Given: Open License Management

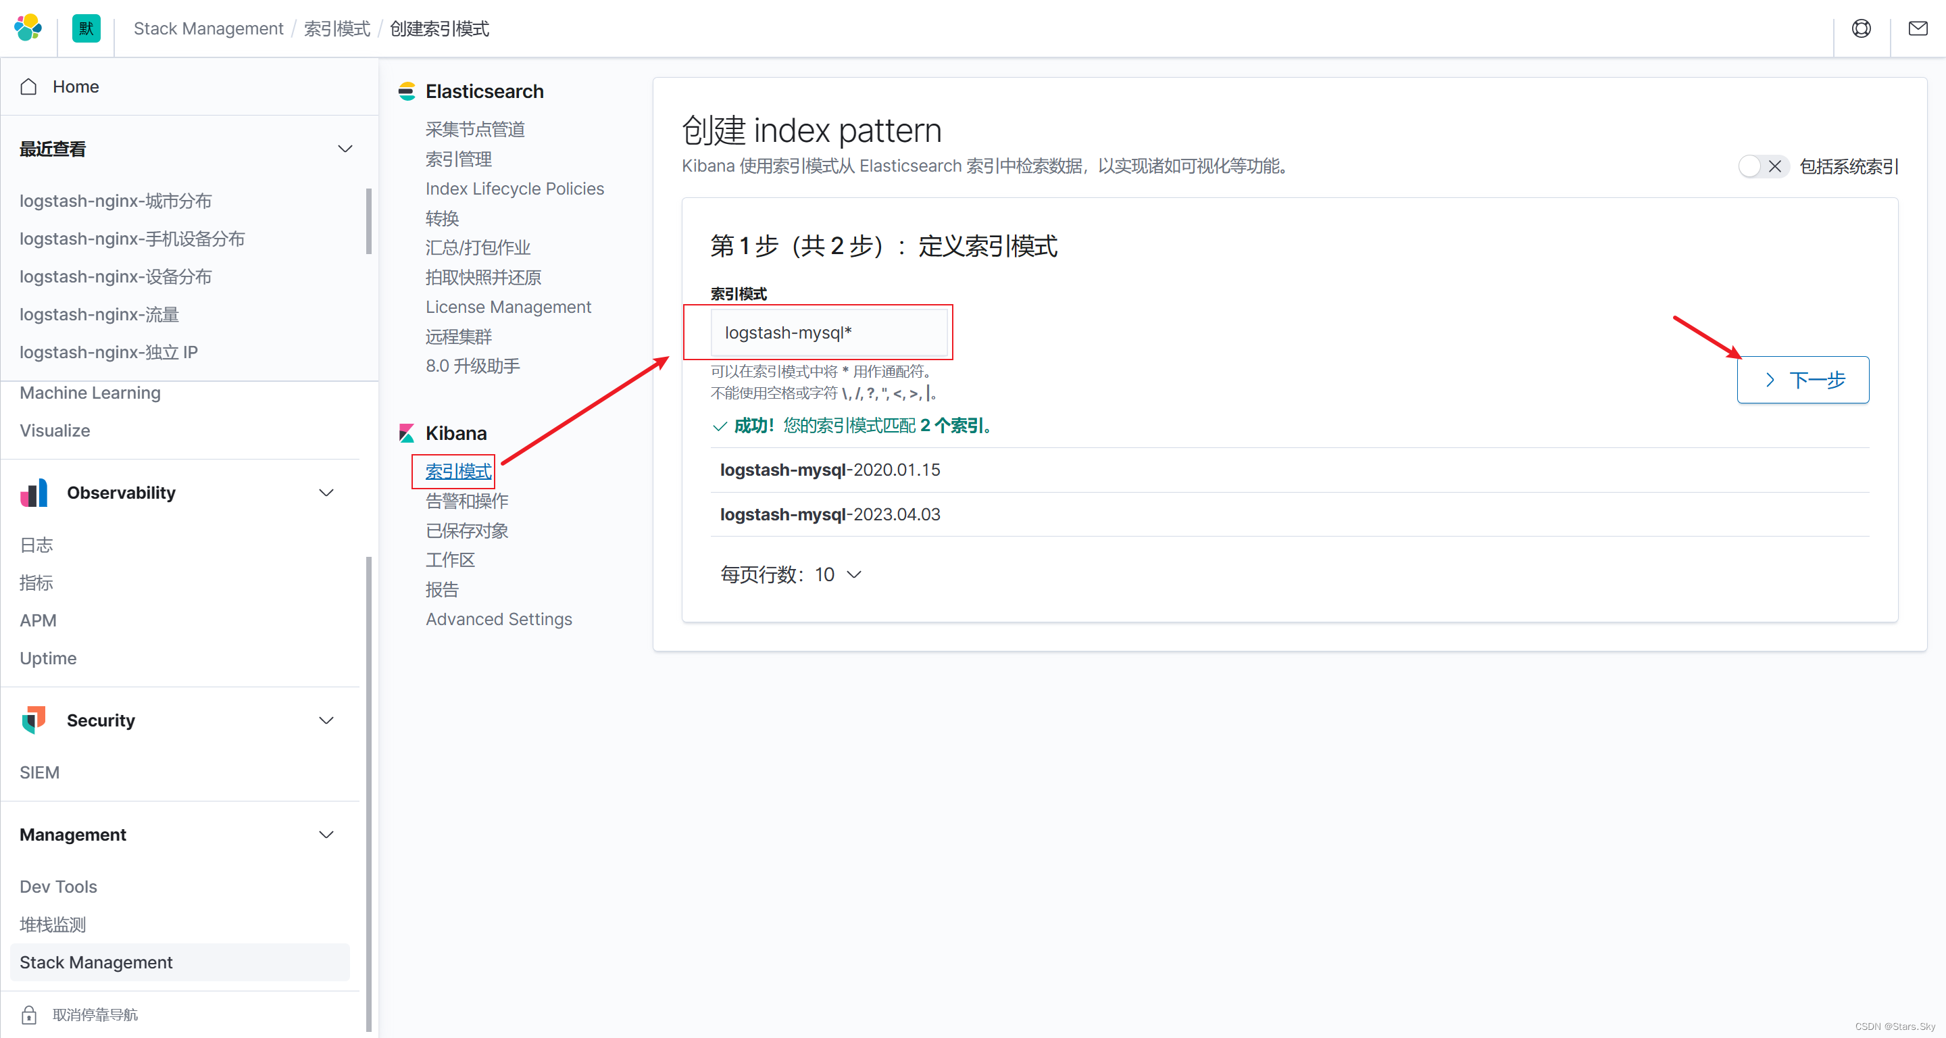Looking at the screenshot, I should (507, 307).
